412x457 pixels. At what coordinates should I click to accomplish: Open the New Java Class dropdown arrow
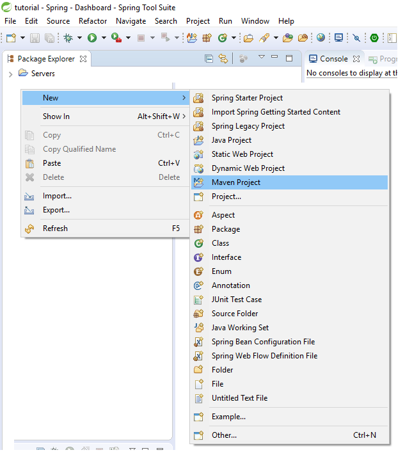click(234, 38)
